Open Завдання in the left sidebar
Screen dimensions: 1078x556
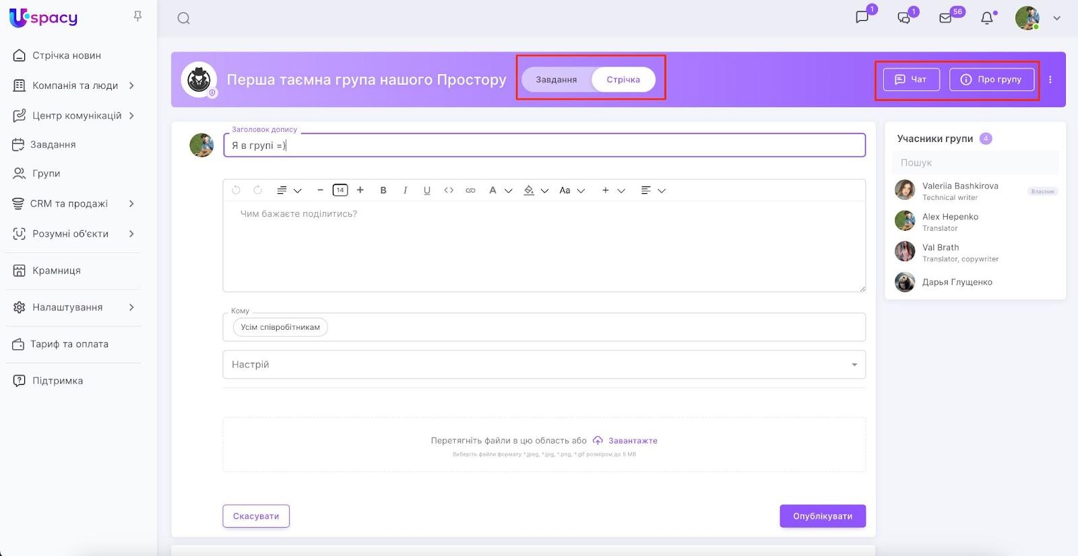coord(53,145)
